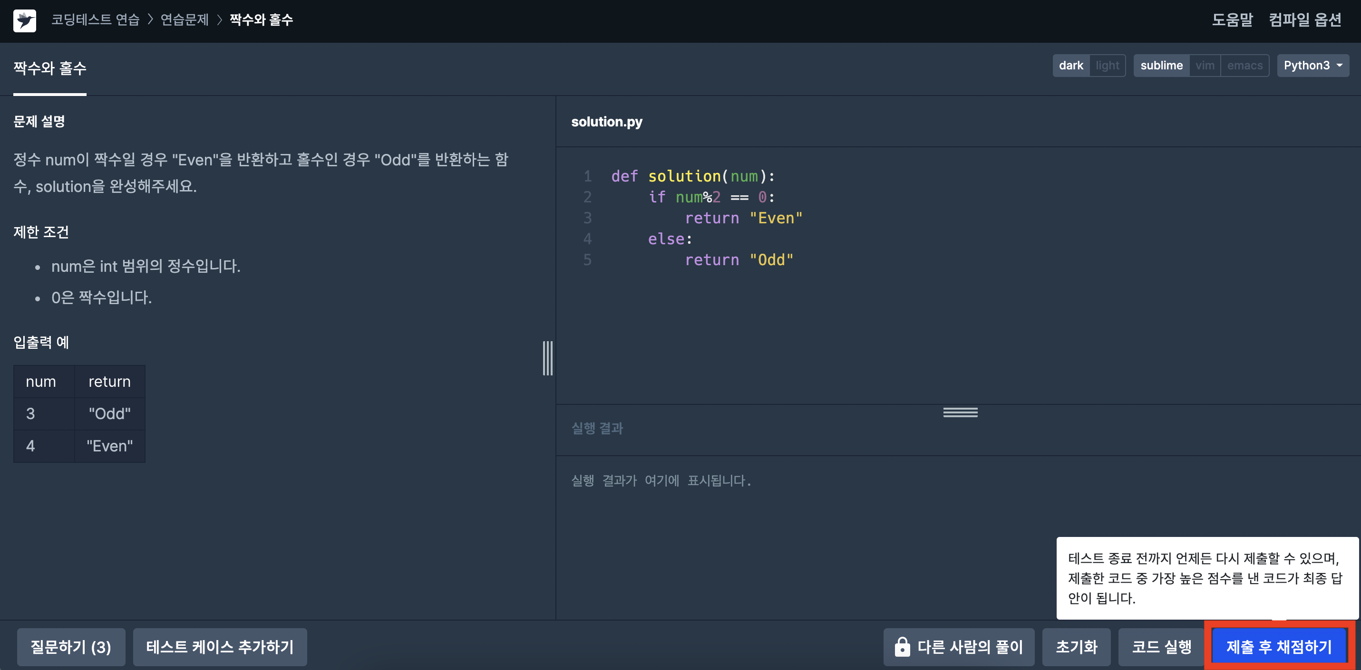The height and width of the screenshot is (670, 1361).
Task: Click the else: code line
Action: [670, 239]
